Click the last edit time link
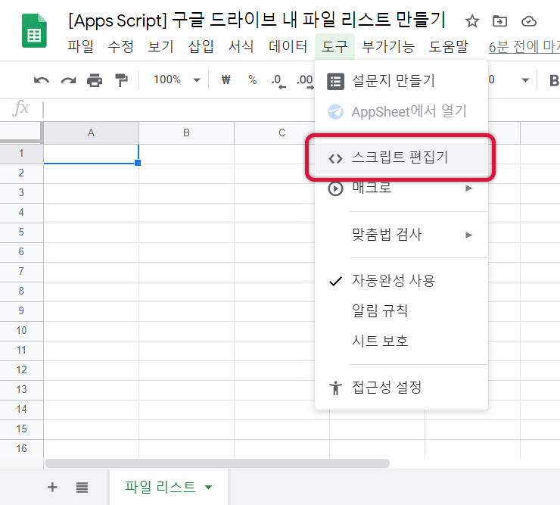 coord(524,47)
